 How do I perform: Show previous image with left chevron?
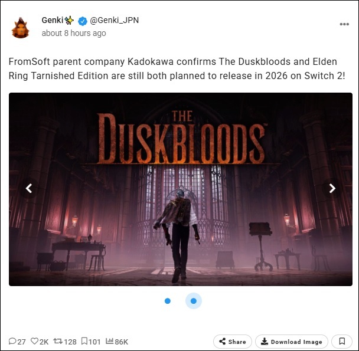coord(29,189)
